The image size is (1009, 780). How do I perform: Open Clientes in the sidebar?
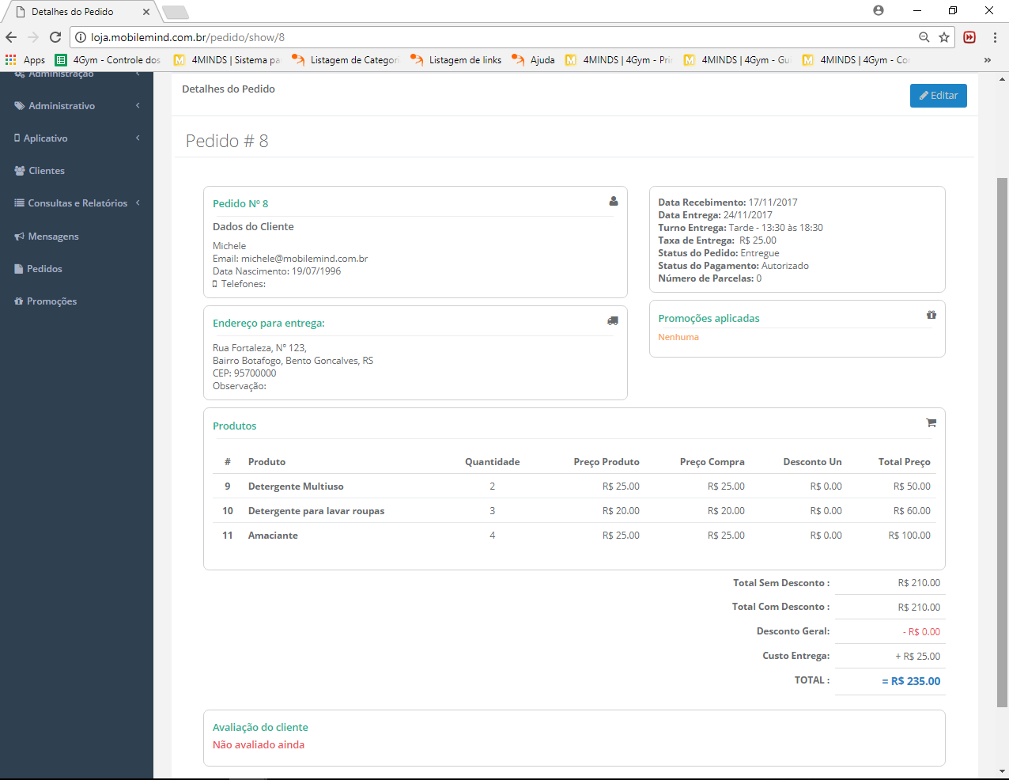pyautogui.click(x=47, y=171)
